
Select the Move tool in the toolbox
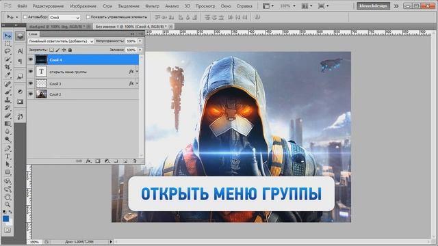[8, 36]
